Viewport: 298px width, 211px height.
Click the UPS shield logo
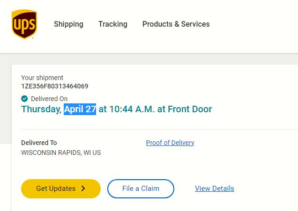point(24,24)
